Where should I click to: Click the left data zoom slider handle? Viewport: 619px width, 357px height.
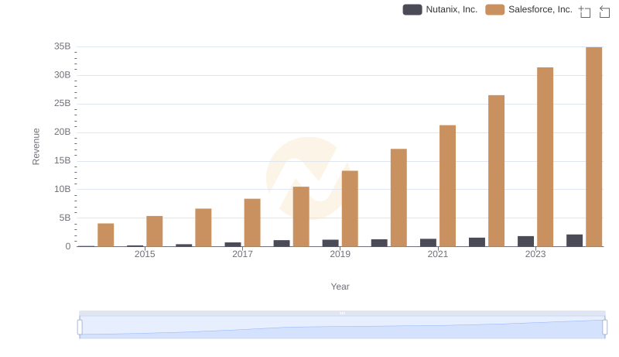pyautogui.click(x=80, y=327)
